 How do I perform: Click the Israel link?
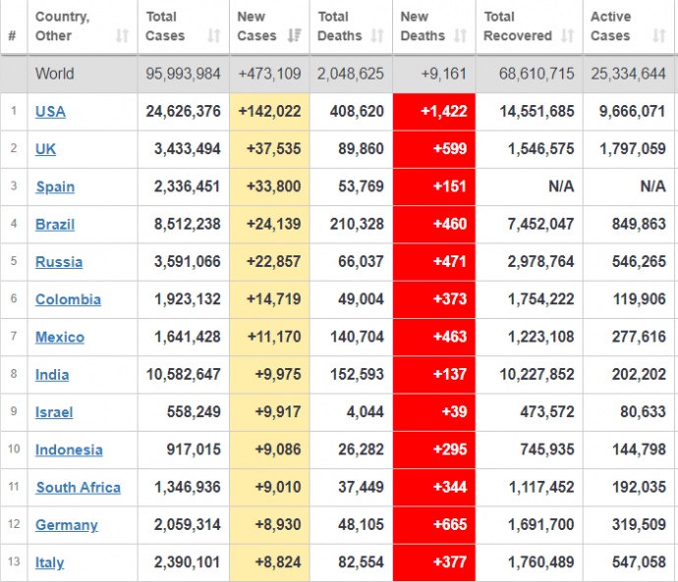pyautogui.click(x=54, y=412)
